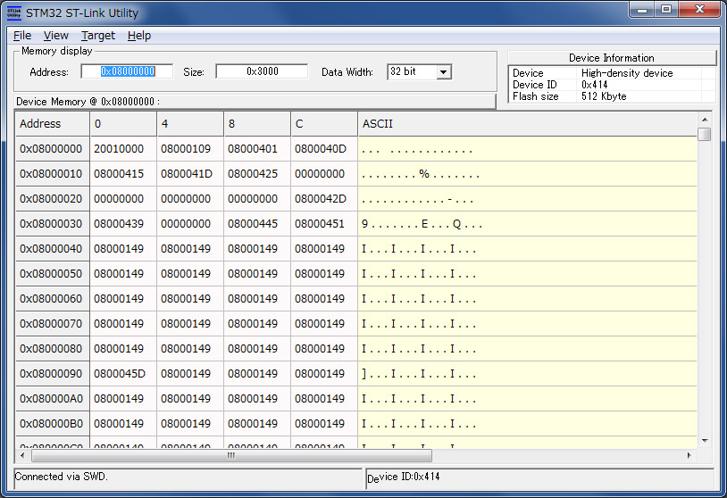The image size is (727, 498).
Task: Open the Help menu
Action: point(139,36)
